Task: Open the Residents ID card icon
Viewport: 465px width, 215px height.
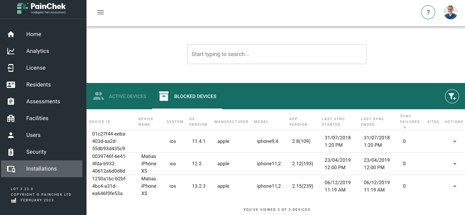Action: pos(11,85)
